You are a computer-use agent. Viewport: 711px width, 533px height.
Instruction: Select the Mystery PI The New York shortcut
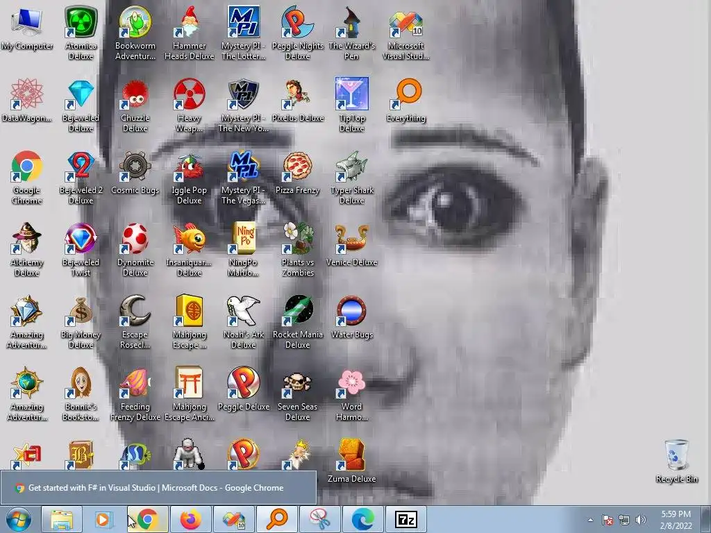click(x=243, y=105)
